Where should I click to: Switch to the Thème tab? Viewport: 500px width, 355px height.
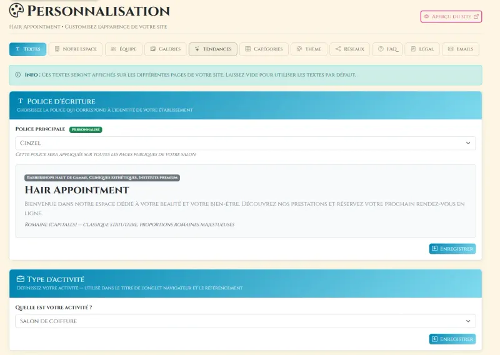pyautogui.click(x=309, y=49)
